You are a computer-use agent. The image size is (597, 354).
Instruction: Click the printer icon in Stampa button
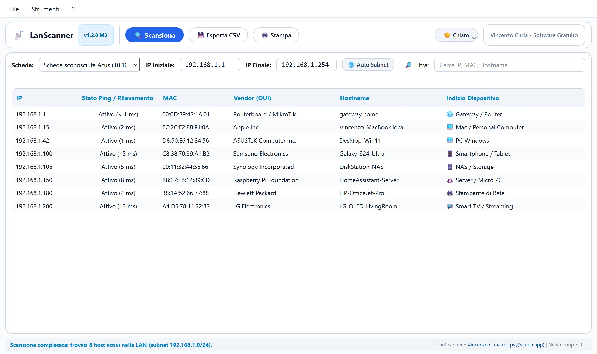[265, 35]
